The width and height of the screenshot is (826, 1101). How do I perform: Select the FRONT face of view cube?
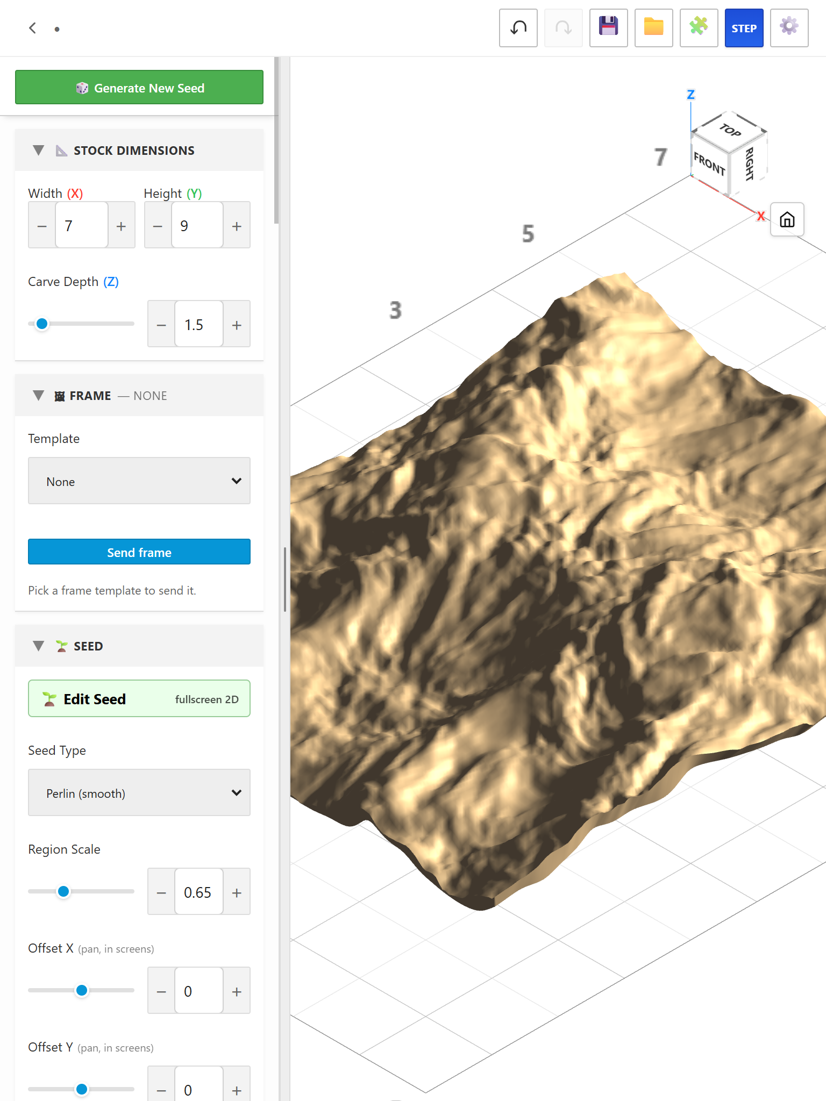(x=709, y=163)
